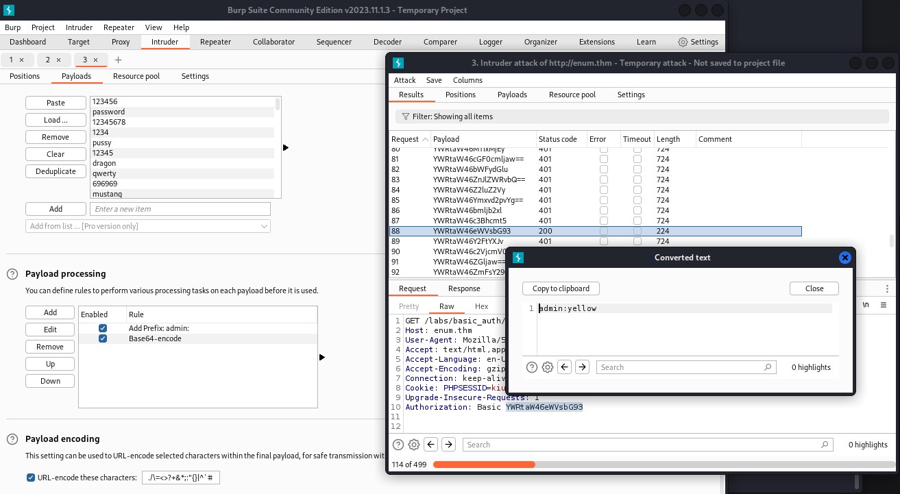Click the Deduplicate payload button
The height and width of the screenshot is (494, 900).
(x=56, y=171)
